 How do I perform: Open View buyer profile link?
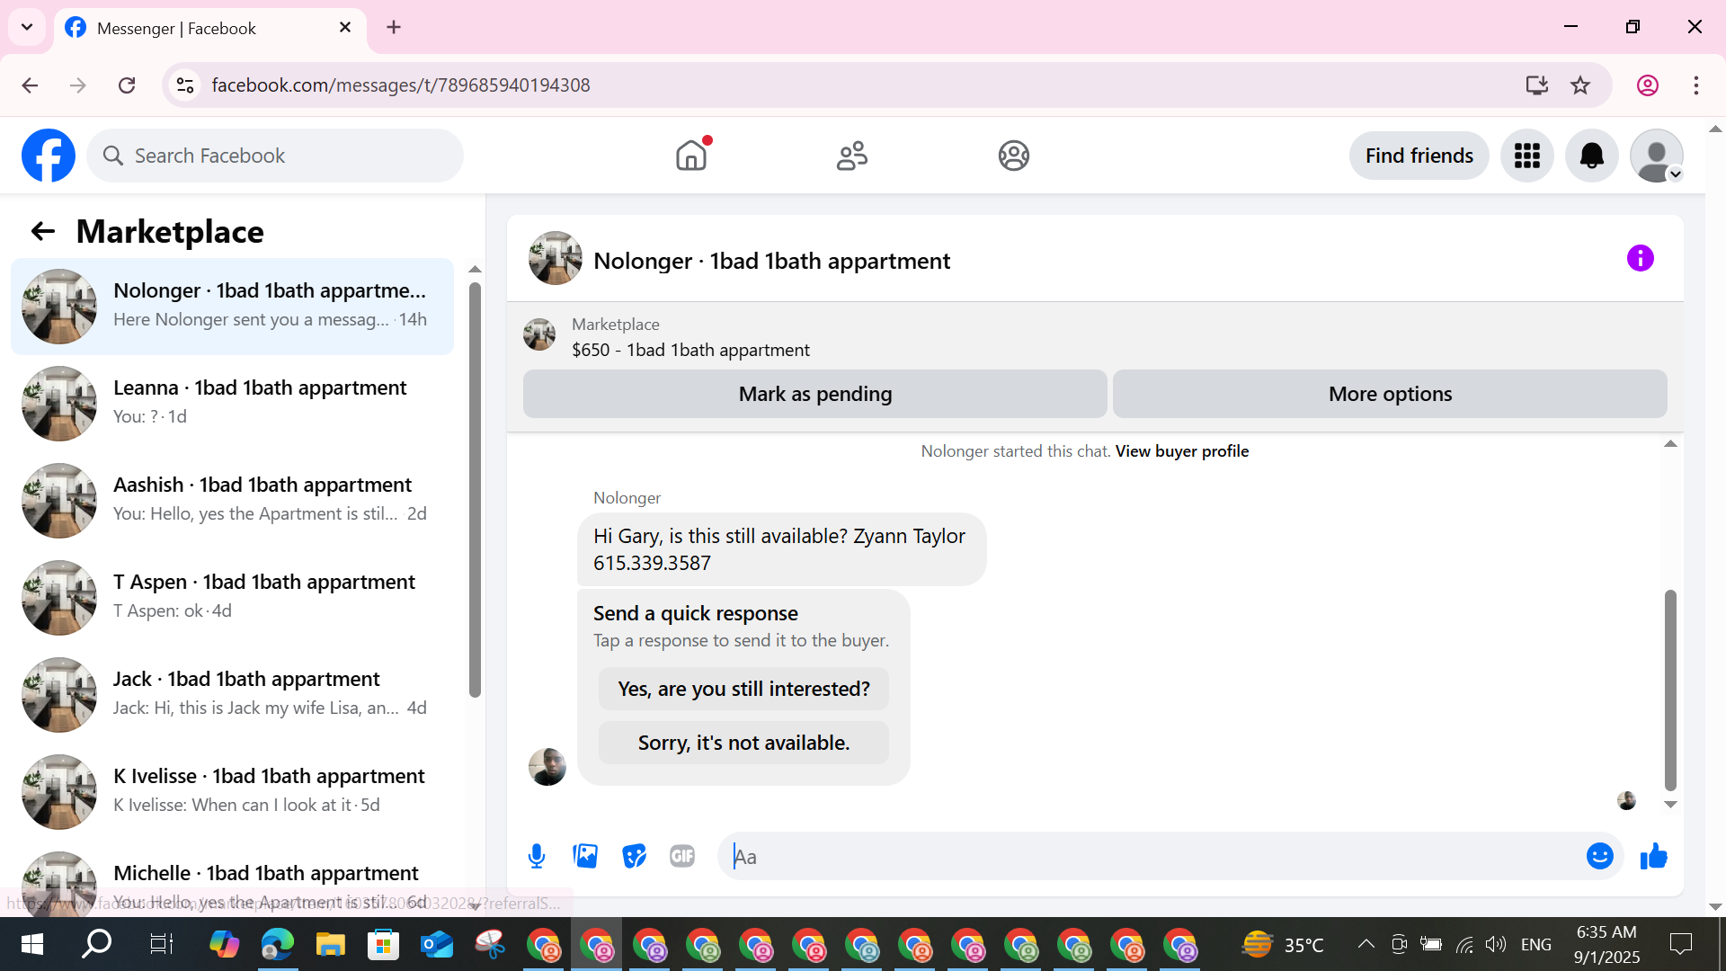[1181, 451]
